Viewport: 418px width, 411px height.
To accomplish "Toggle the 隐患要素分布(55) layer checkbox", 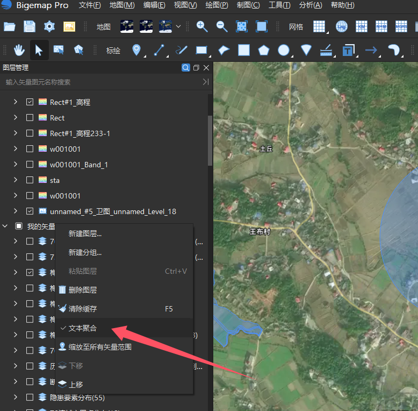I will click(x=30, y=398).
